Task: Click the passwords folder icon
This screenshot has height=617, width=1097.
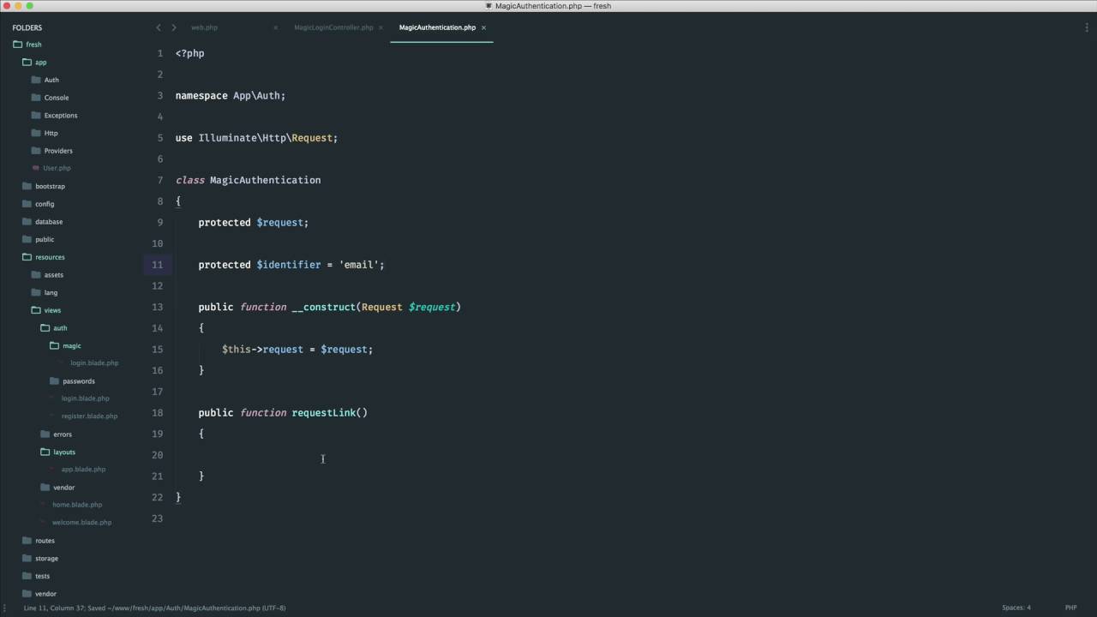Action: point(54,380)
